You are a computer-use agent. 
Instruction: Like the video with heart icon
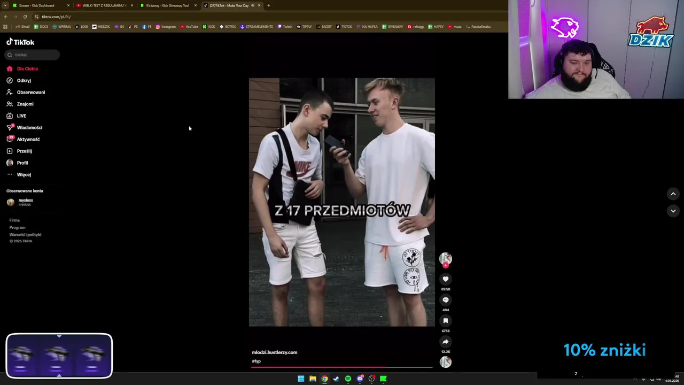pyautogui.click(x=445, y=279)
